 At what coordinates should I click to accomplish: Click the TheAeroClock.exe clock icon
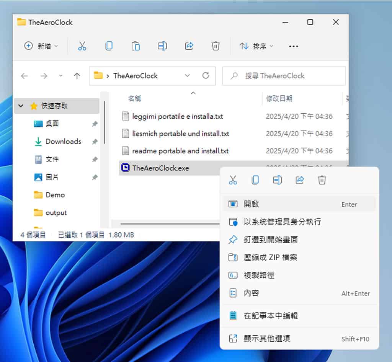125,168
